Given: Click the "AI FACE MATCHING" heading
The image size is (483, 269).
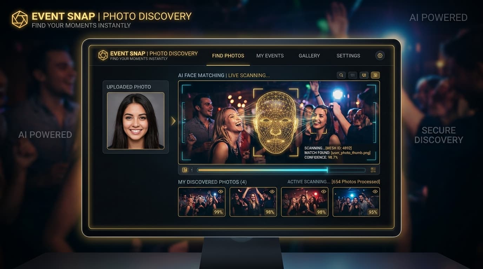Looking at the screenshot, I should pos(201,75).
